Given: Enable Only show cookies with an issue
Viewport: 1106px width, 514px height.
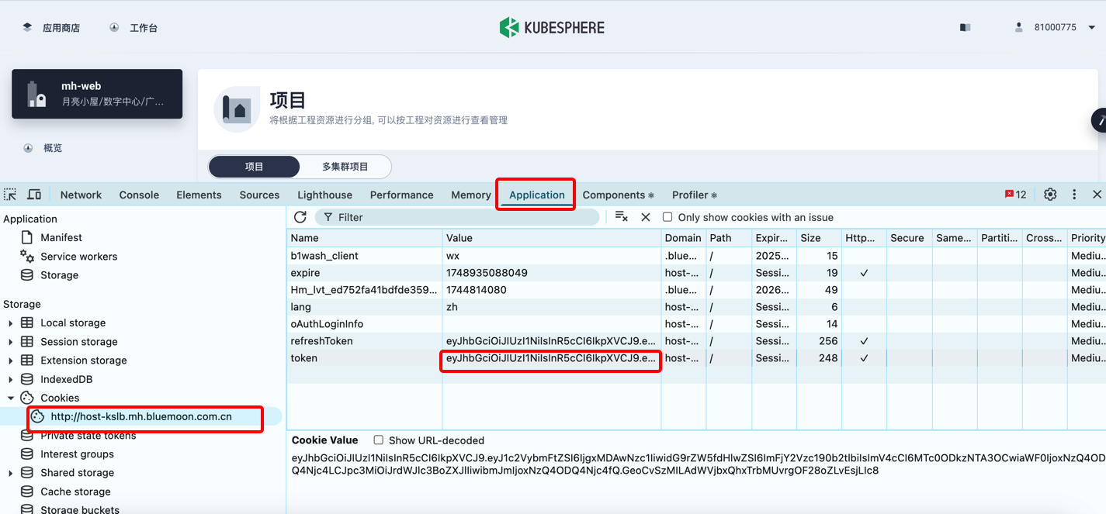Looking at the screenshot, I should [667, 217].
